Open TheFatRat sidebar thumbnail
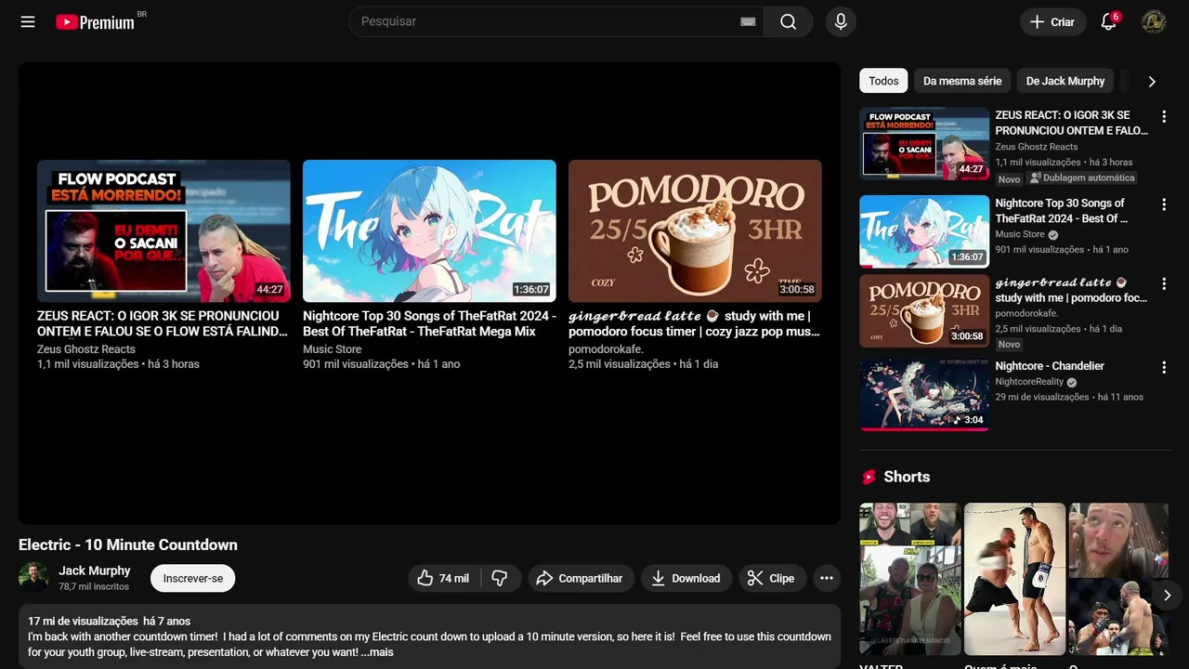The image size is (1189, 669). pos(924,231)
